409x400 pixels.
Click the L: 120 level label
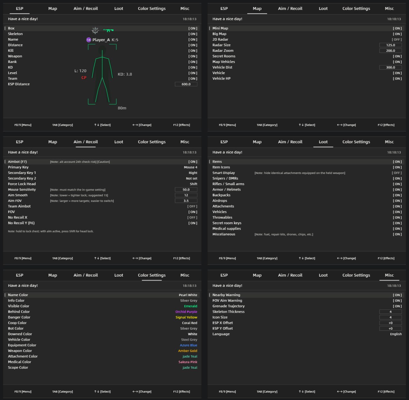click(x=81, y=71)
